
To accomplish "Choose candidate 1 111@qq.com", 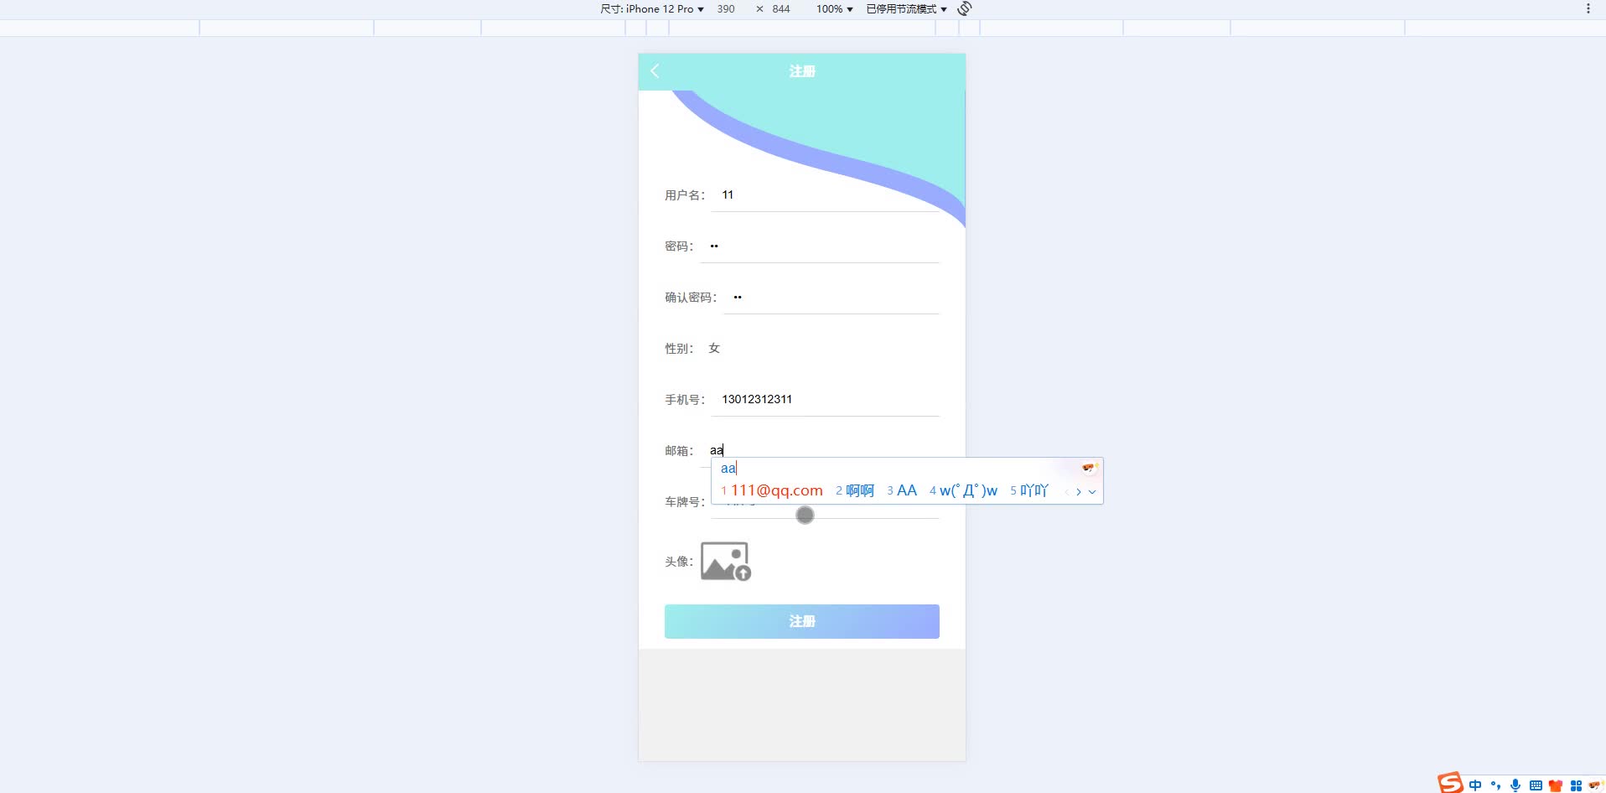I will click(x=772, y=490).
